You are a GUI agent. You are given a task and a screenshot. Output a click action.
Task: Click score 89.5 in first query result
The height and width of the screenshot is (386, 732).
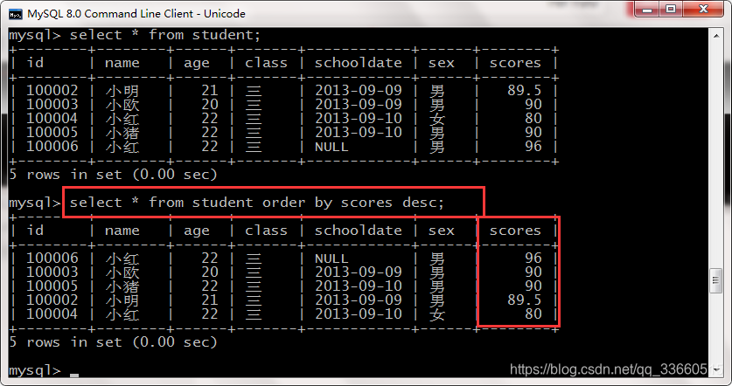[x=524, y=90]
